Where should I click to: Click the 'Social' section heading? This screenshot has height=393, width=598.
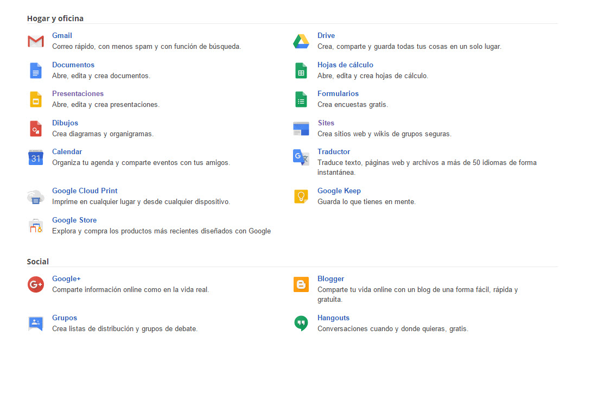coord(38,261)
